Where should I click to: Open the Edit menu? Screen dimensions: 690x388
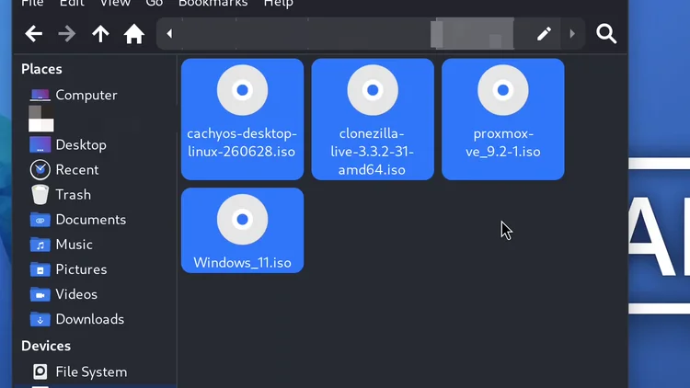click(x=72, y=3)
